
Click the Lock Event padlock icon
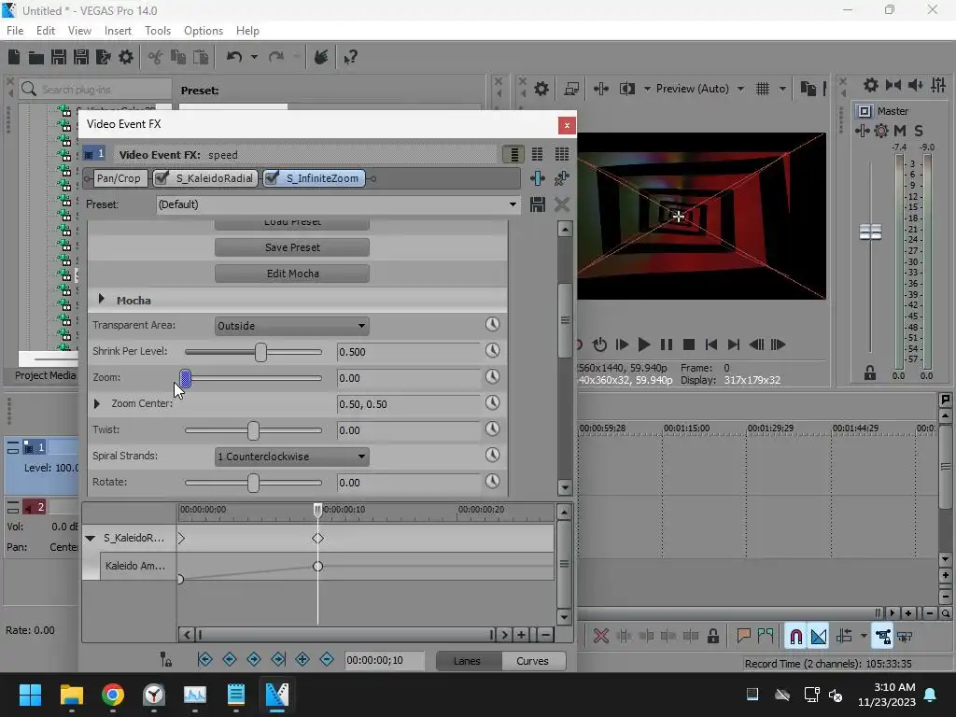pyautogui.click(x=712, y=637)
